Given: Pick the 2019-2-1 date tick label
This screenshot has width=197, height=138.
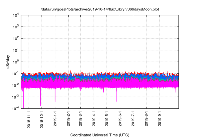Looking at the screenshot, I should (x=68, y=120).
